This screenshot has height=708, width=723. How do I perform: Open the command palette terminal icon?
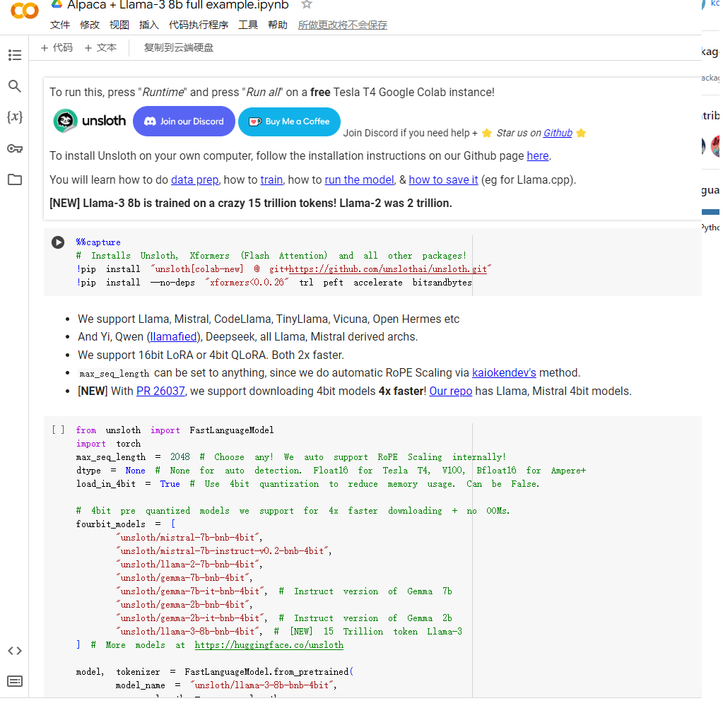(15, 681)
